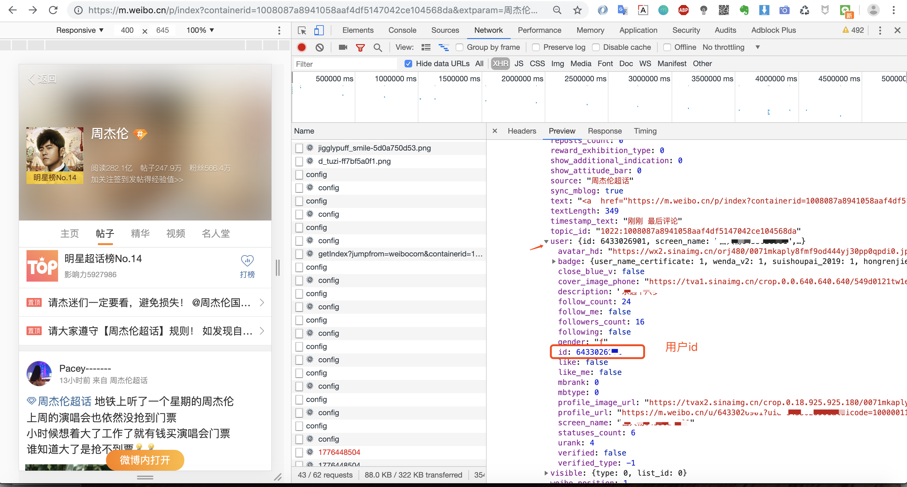Click the viewport bottom resize handle
This screenshot has width=907, height=487.
click(145, 478)
